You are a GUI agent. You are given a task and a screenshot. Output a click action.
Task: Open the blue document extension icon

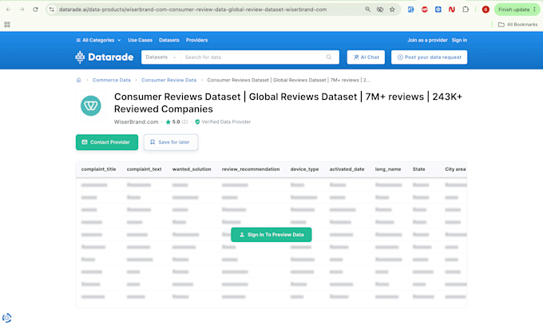[410, 10]
